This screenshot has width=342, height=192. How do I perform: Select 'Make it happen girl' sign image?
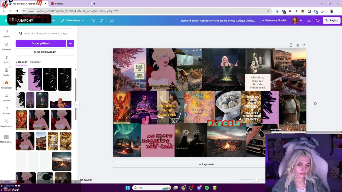129,70
